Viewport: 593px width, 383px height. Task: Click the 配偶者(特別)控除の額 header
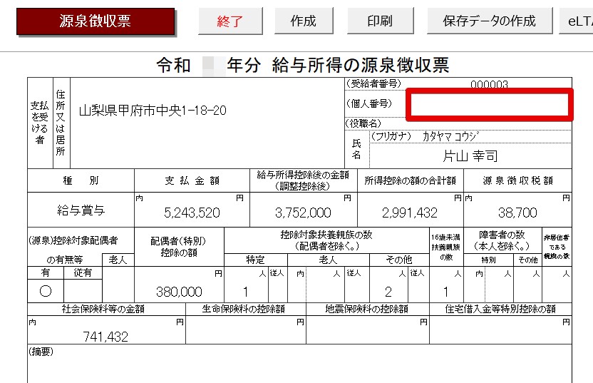coord(179,247)
